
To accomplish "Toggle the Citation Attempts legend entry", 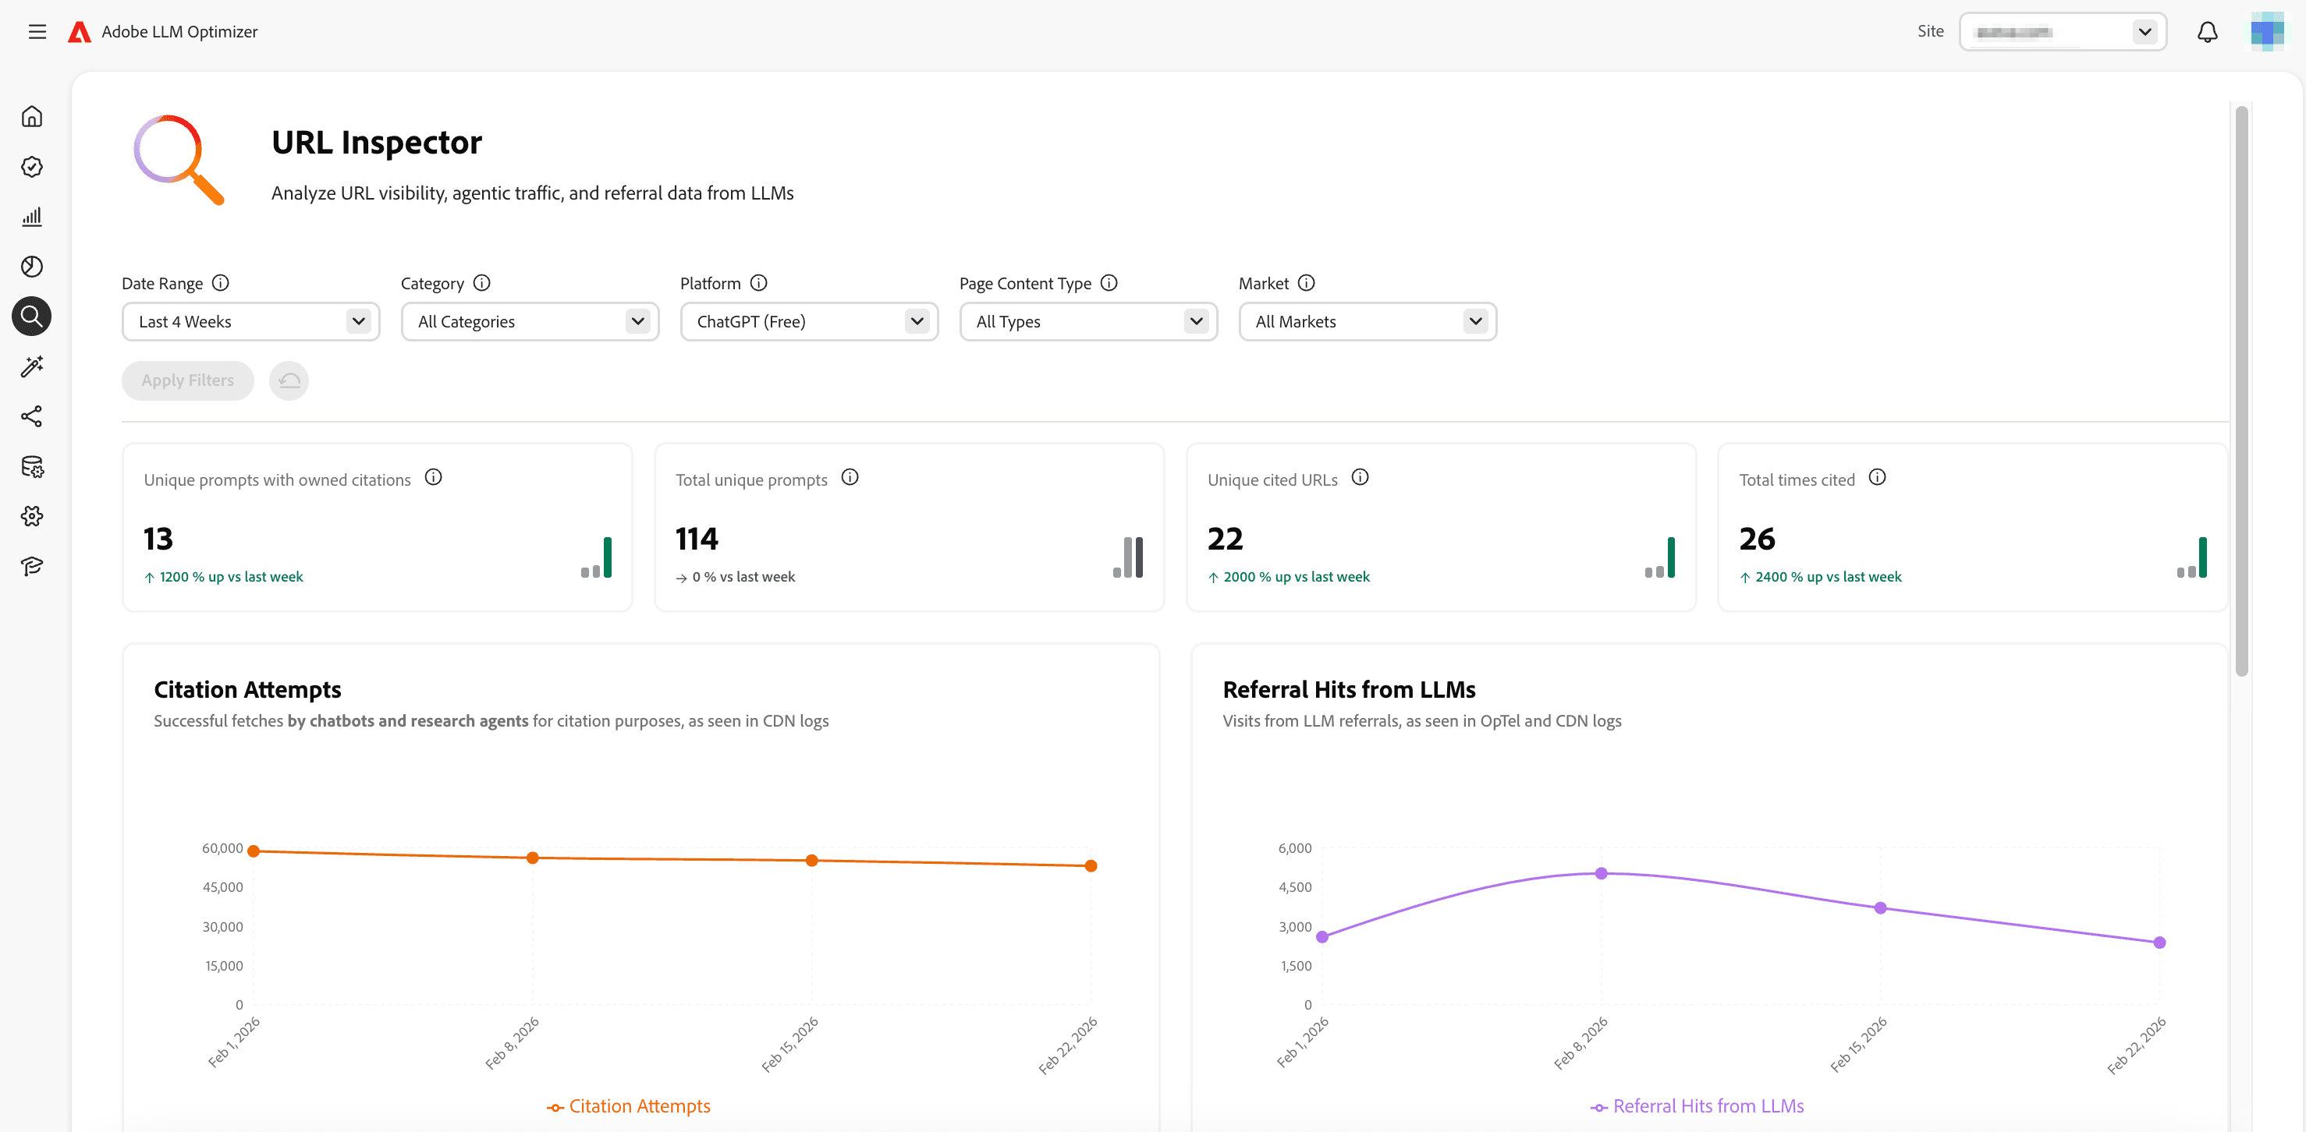I will point(629,1107).
